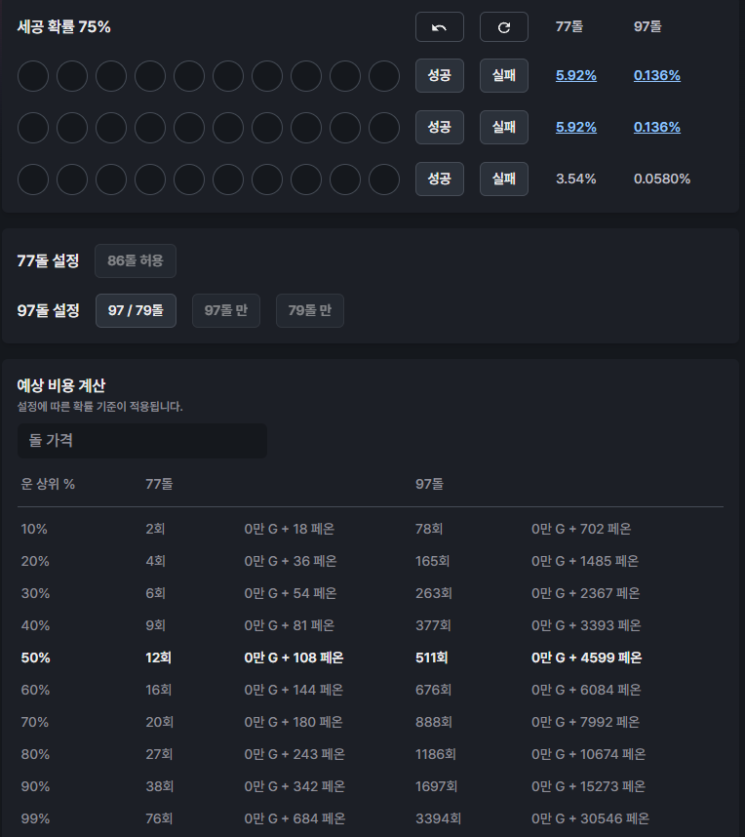
Task: Click the 10% row label
Action: pyautogui.click(x=34, y=529)
